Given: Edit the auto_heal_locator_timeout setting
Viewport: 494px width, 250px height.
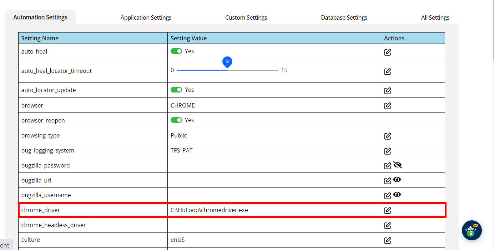Looking at the screenshot, I should click(x=388, y=71).
